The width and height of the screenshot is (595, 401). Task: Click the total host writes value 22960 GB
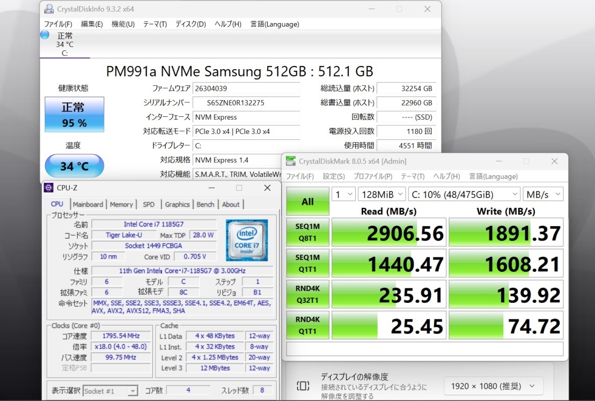tap(406, 103)
